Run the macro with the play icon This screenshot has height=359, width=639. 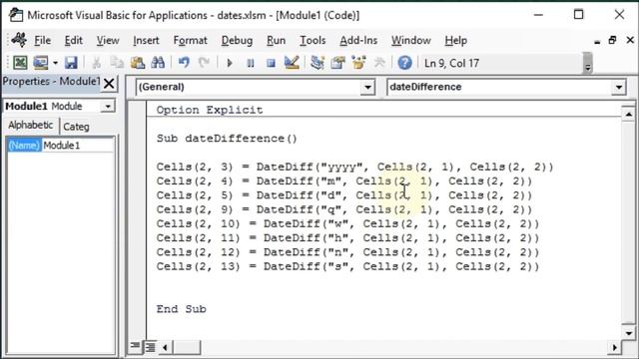pos(230,63)
